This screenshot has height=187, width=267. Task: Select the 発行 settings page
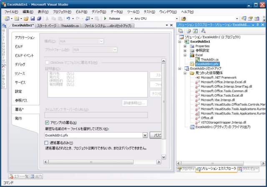pyautogui.click(x=18, y=118)
